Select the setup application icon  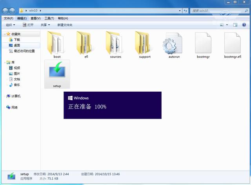[57, 74]
